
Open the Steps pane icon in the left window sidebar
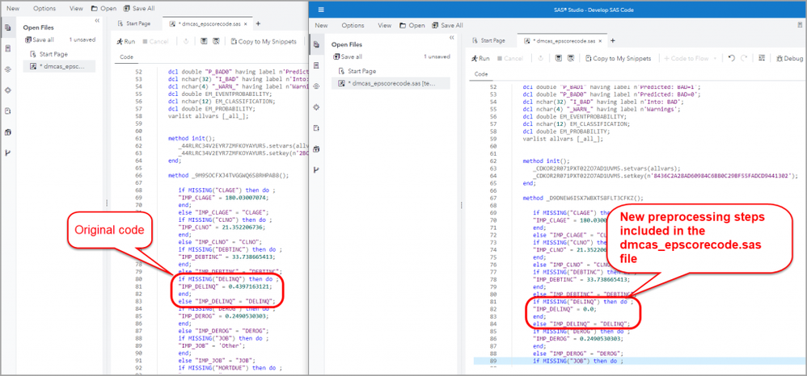click(x=8, y=69)
